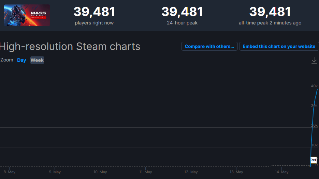This screenshot has width=319, height=179.
Task: Click the 9. May axis label
Action: point(55,172)
